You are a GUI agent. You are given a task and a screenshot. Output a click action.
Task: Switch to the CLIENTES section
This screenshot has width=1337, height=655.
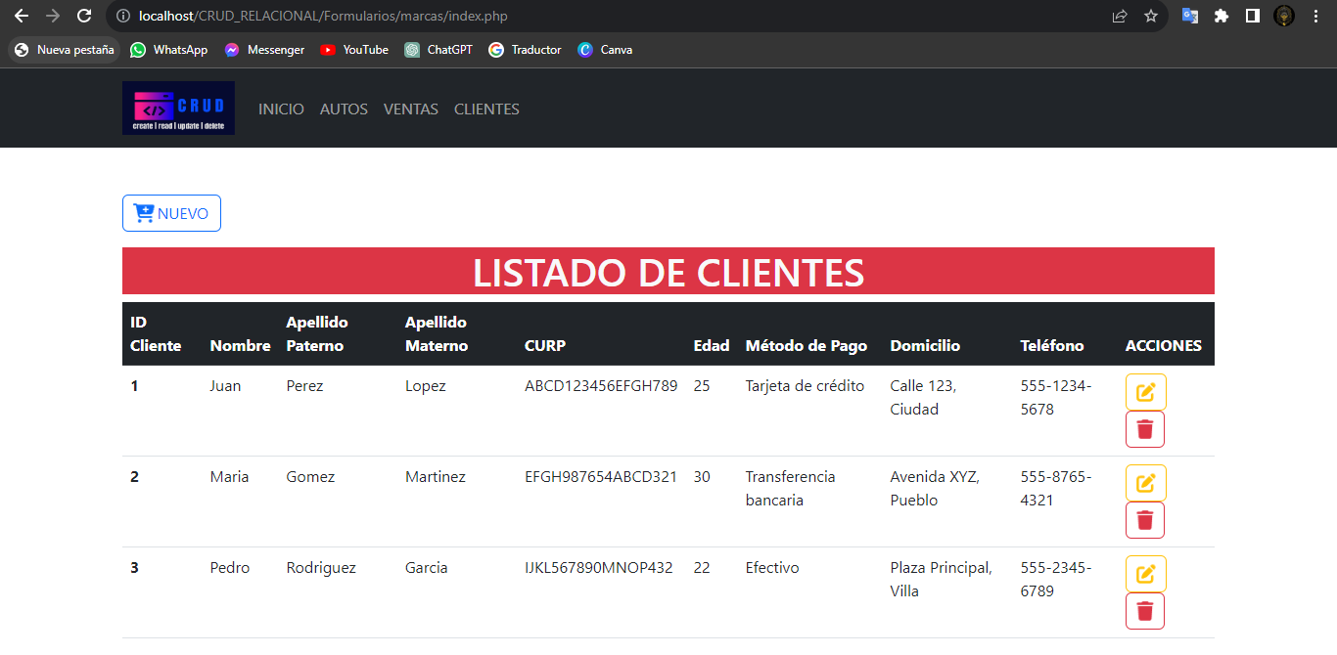click(x=486, y=109)
